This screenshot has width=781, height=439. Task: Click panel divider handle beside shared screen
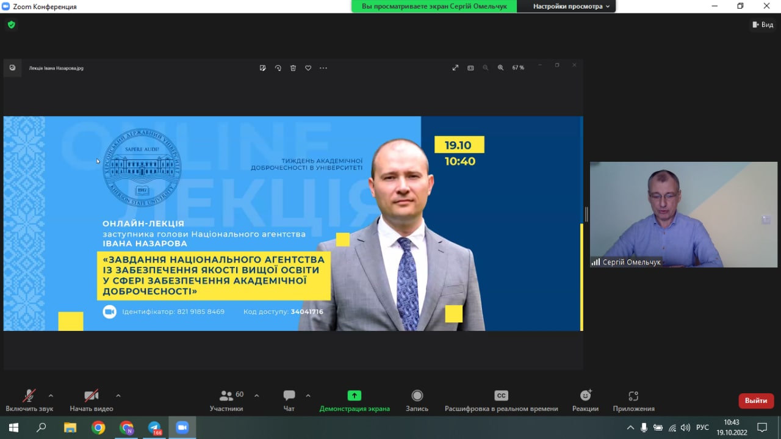(x=586, y=214)
